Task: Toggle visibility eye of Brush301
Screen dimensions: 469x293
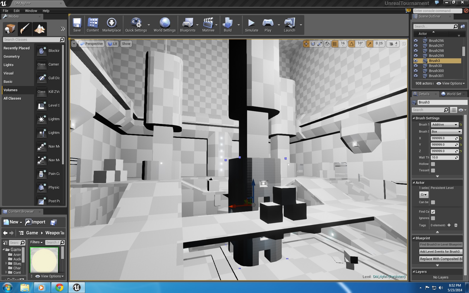Action: point(416,76)
